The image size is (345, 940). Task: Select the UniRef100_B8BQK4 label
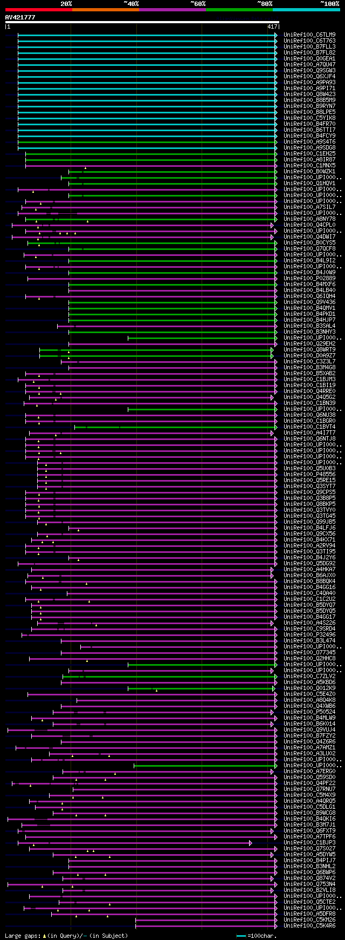pyautogui.click(x=309, y=581)
